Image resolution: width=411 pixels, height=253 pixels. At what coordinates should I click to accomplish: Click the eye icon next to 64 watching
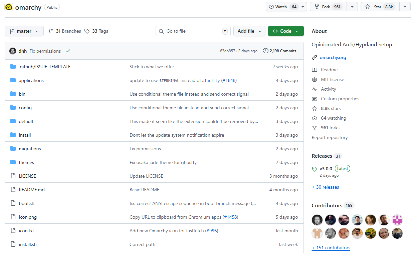coord(314,118)
